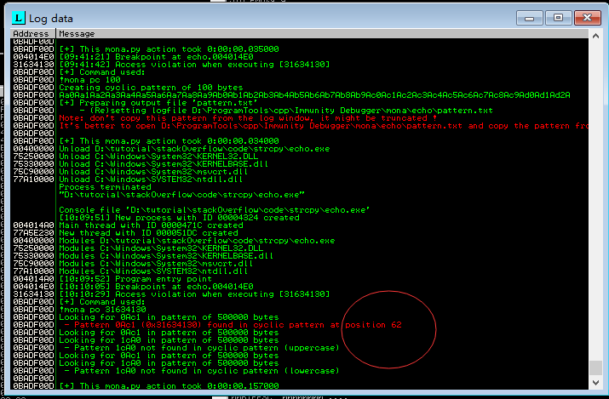Viewport: 609px width, 399px height.
Task: Select the 'Unload ...\ntdll.dll' line
Action: (x=151, y=180)
